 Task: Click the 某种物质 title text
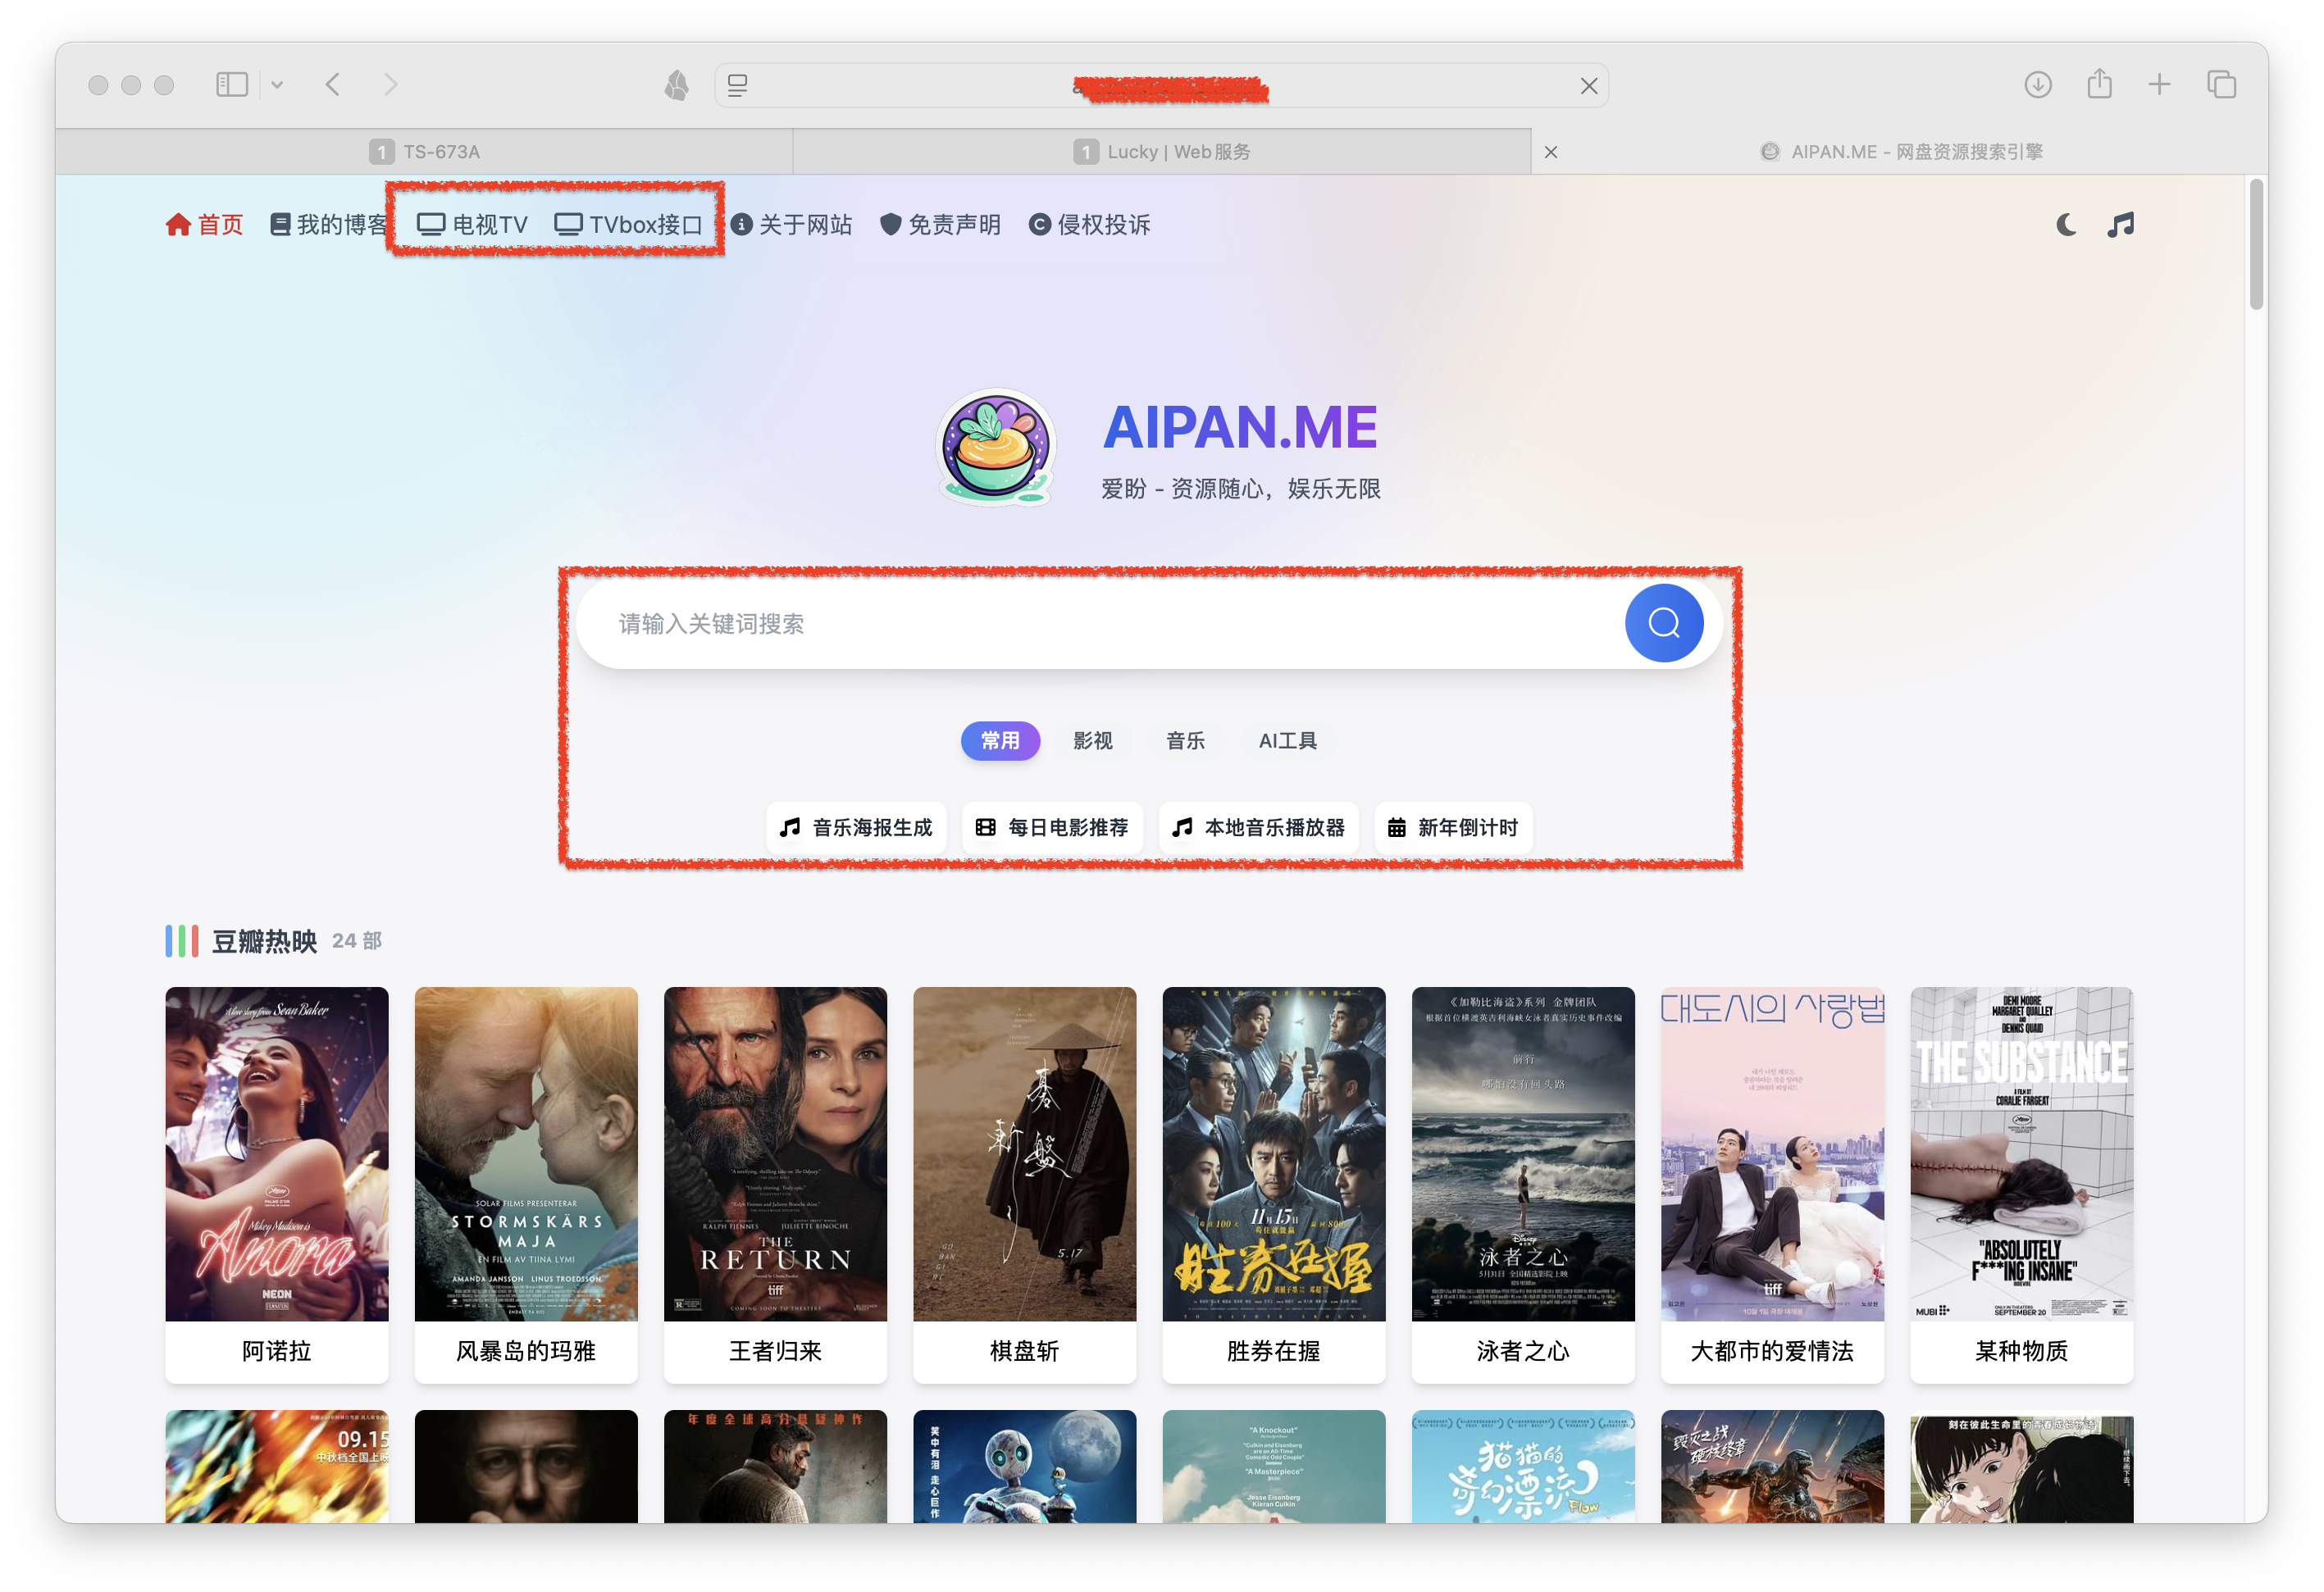(x=2021, y=1351)
